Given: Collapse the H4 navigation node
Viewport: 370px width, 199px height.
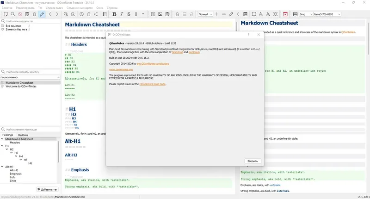Looking at the screenshot, I should pyautogui.click(x=16, y=156).
